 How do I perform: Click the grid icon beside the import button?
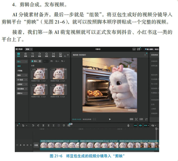(40, 61)
